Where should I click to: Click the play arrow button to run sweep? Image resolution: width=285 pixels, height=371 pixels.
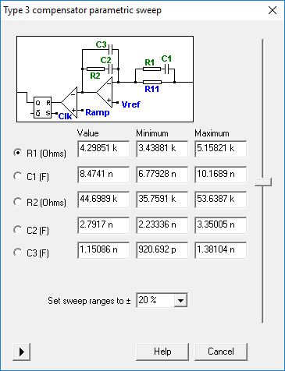click(x=22, y=352)
